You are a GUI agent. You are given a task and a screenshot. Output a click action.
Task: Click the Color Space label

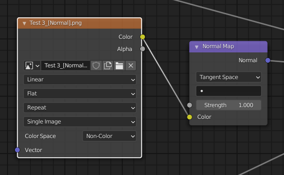pyautogui.click(x=40, y=136)
